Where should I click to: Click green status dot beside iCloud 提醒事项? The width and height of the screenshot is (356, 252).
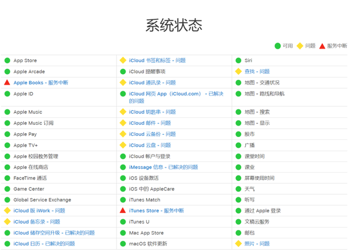point(123,71)
